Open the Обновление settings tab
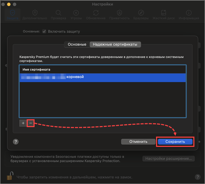 [96, 15]
